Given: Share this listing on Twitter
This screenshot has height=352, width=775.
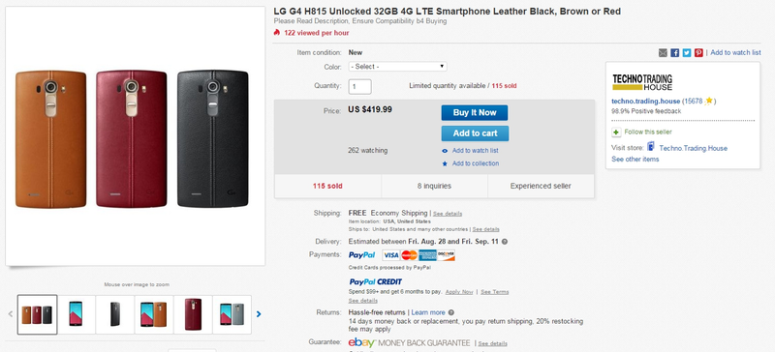Looking at the screenshot, I should (687, 53).
